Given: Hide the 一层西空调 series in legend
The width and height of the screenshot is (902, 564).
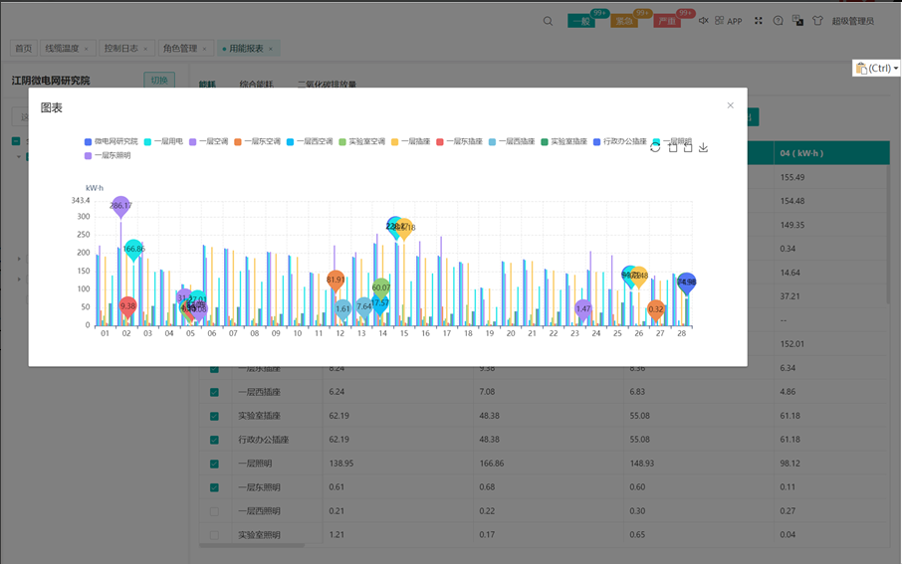Looking at the screenshot, I should (310, 141).
